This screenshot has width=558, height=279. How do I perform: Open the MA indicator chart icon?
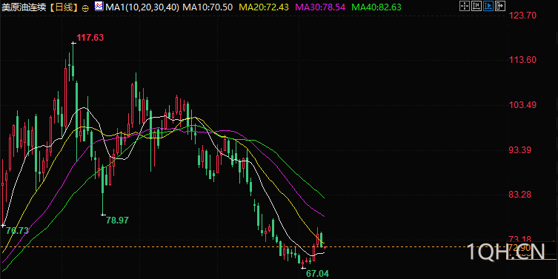[x=99, y=7]
